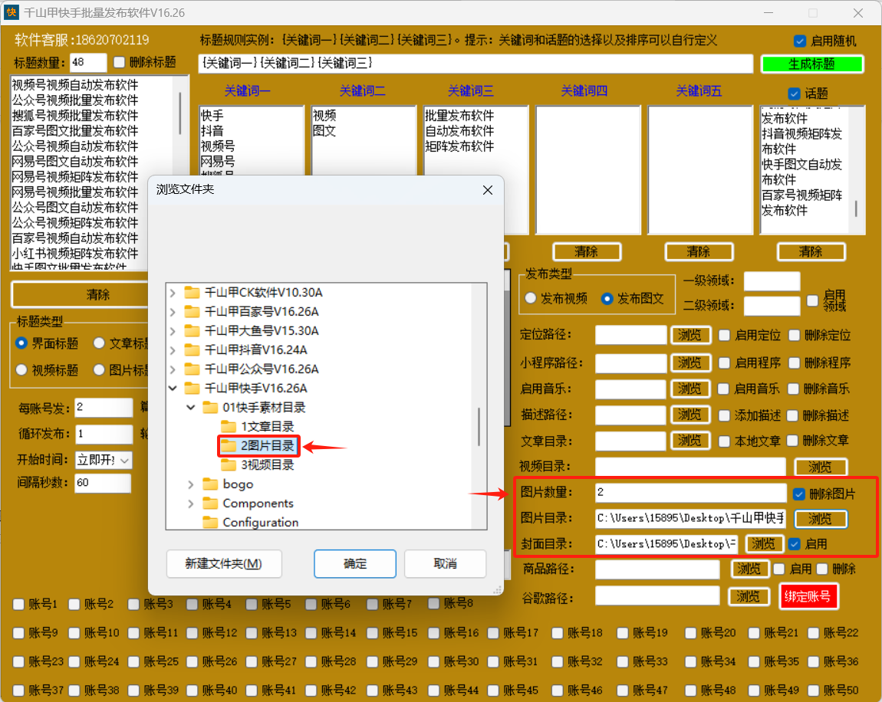The image size is (882, 702).
Task: Click the 01快手素材目录 folder icon
Action: point(210,407)
